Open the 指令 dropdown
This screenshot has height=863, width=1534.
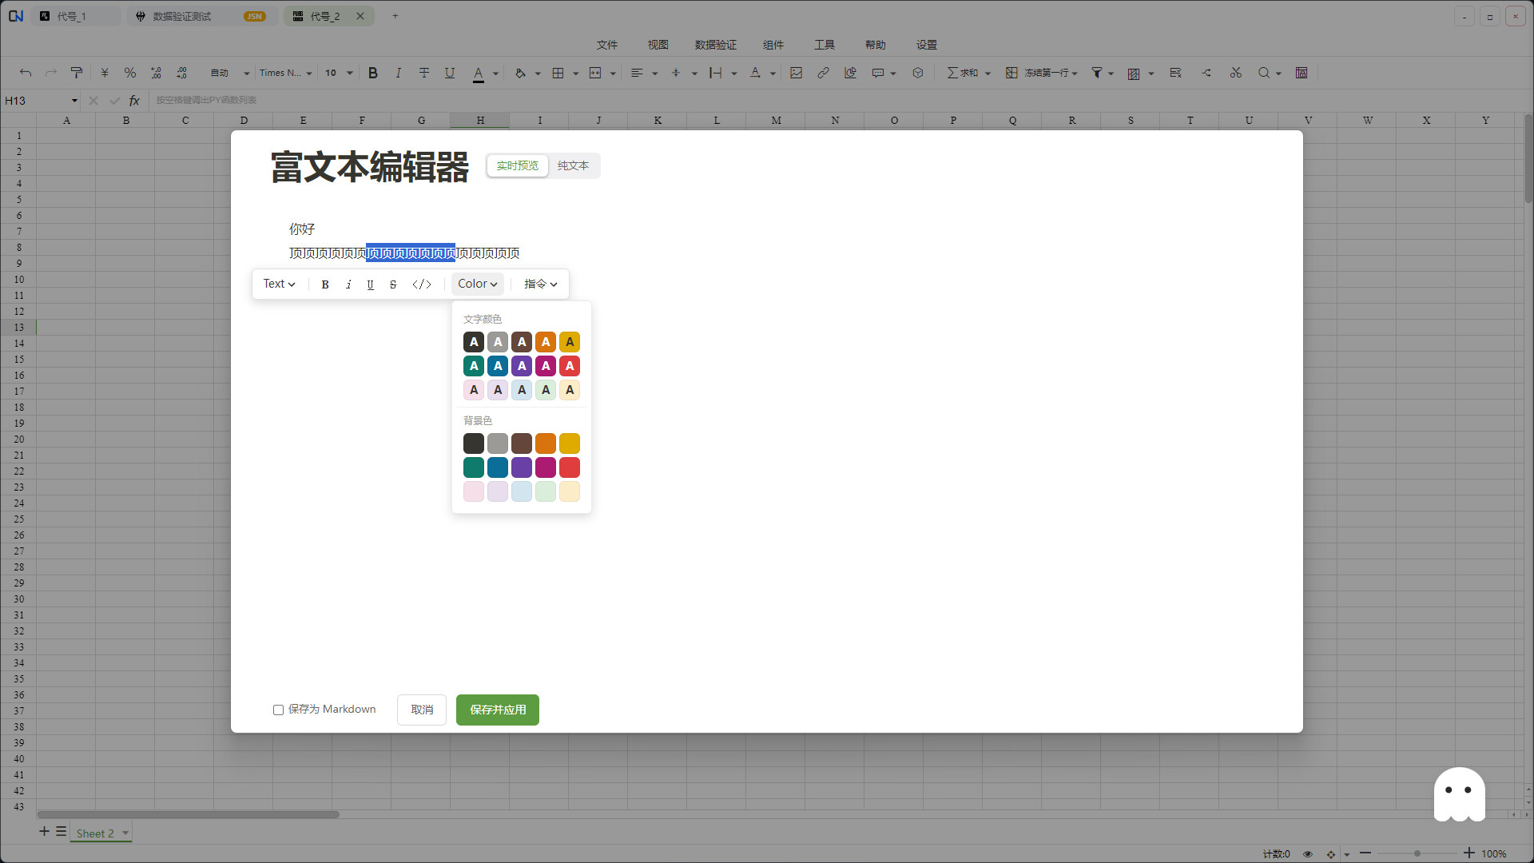pyautogui.click(x=540, y=284)
